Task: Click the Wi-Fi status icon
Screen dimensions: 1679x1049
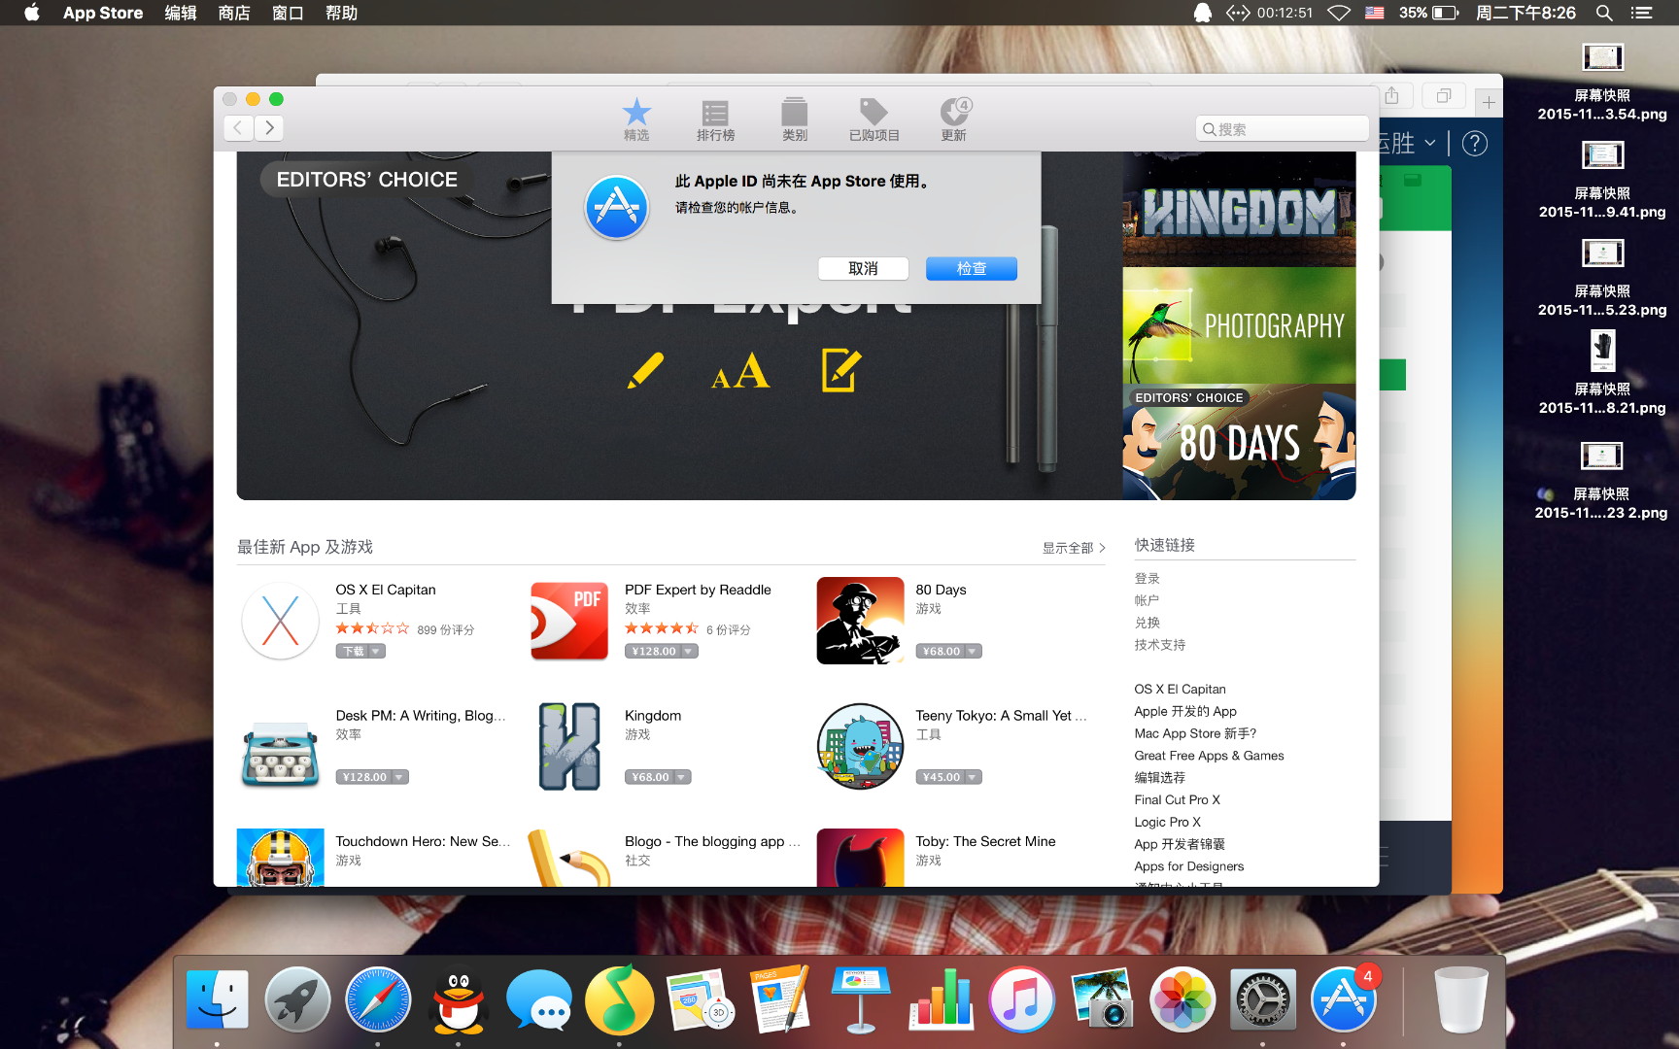Action: (x=1339, y=13)
